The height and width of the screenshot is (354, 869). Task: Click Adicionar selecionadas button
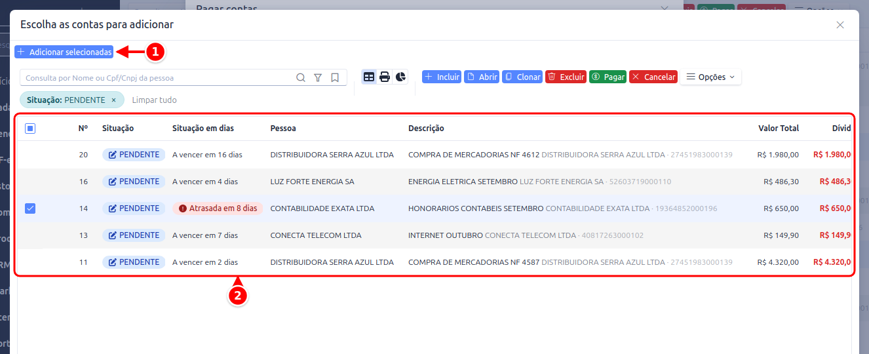click(64, 52)
